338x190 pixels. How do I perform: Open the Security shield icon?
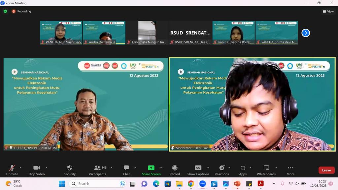pyautogui.click(x=69, y=170)
